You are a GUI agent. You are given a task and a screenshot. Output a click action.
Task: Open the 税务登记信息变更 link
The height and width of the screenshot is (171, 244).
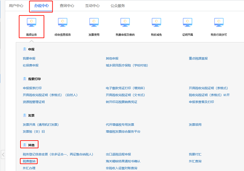tap(58, 154)
